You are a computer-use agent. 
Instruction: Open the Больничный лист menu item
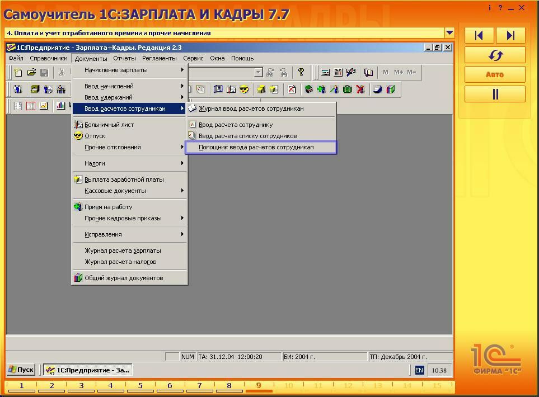click(x=130, y=125)
